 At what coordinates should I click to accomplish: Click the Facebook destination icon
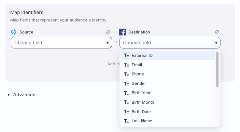pos(122,32)
